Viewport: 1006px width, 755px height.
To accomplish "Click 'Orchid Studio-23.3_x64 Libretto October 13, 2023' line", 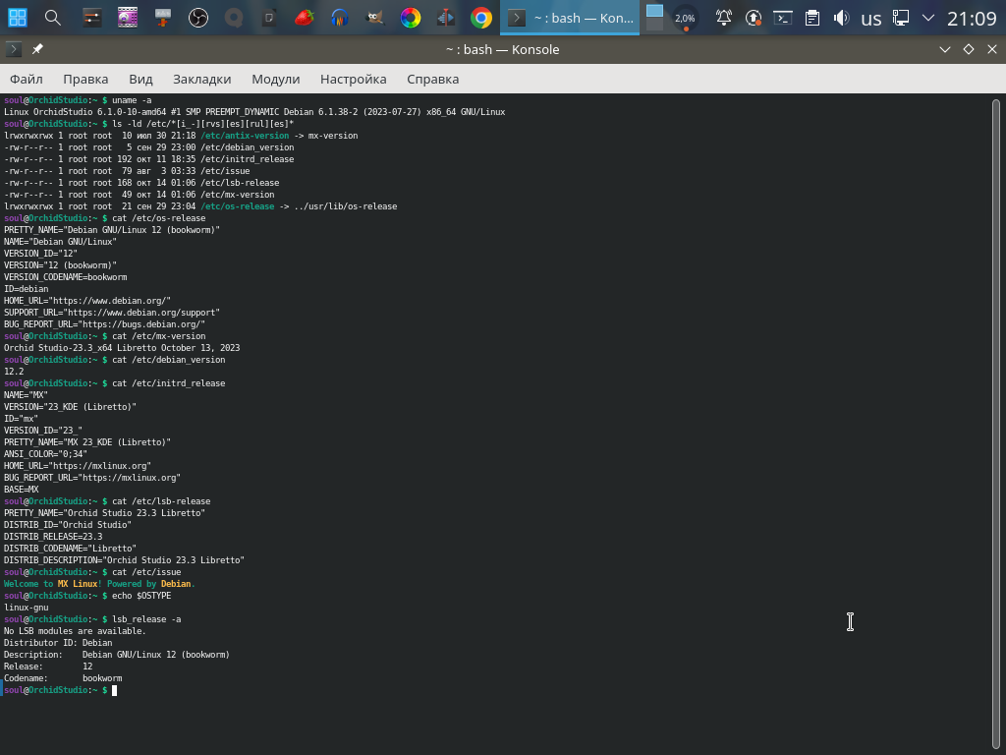I will pos(122,348).
